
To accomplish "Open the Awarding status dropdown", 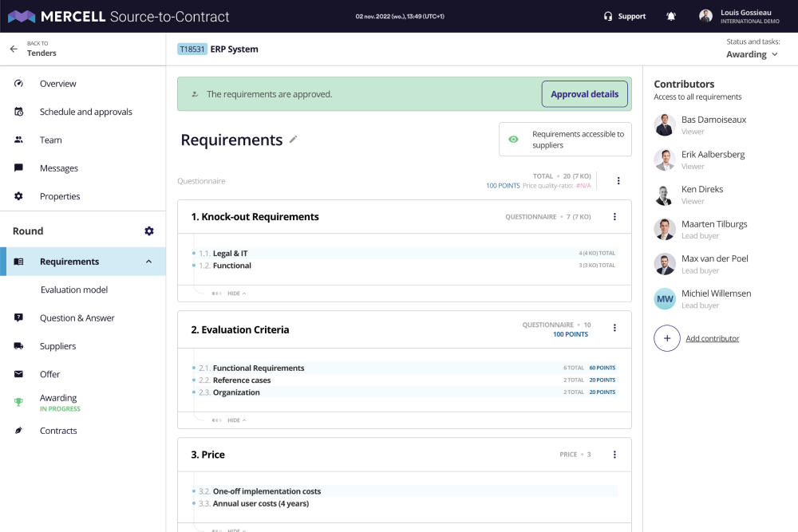I will pyautogui.click(x=752, y=55).
